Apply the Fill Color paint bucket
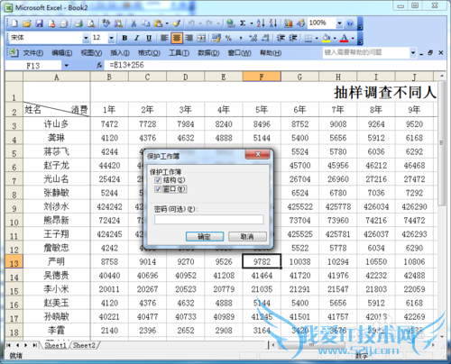Screen dimensions: 451x364 pos(327,38)
